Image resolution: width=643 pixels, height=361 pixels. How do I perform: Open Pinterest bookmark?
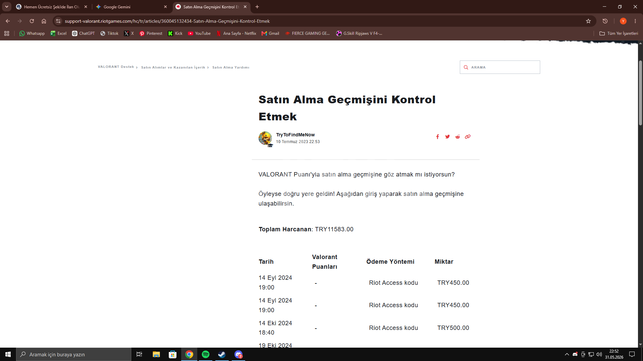click(x=151, y=33)
